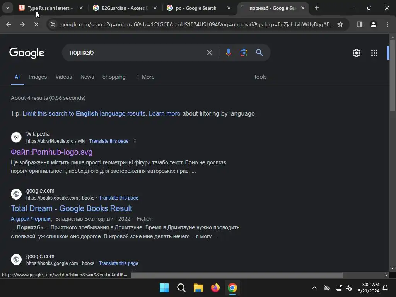
Task: Switch to the News results tab
Action: click(87, 77)
